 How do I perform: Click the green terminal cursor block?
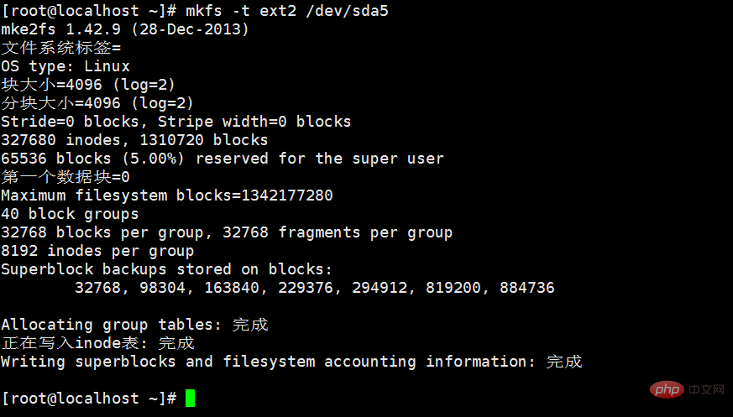coord(190,398)
